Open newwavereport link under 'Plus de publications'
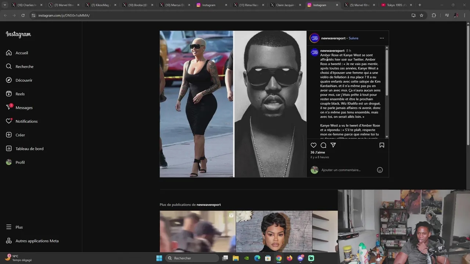This screenshot has height=264, width=470. 209,205
